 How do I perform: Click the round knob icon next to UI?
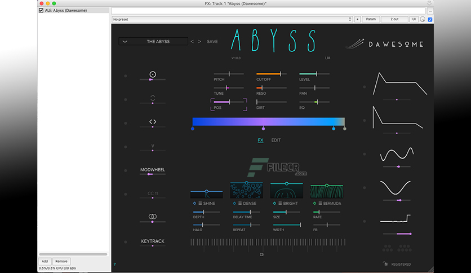pos(423,19)
